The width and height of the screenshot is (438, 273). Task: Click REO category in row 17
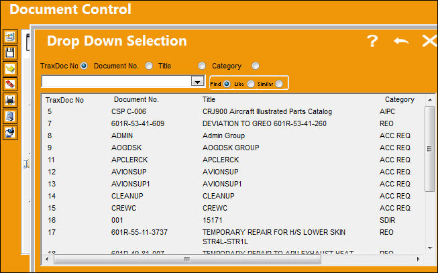point(386,232)
